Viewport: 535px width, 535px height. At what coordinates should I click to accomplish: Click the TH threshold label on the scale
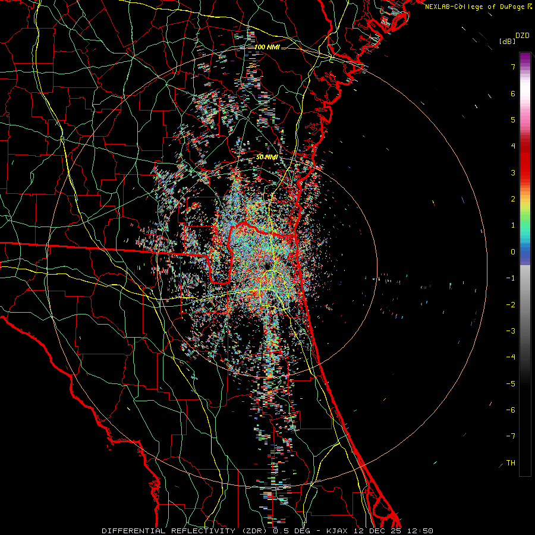511,462
